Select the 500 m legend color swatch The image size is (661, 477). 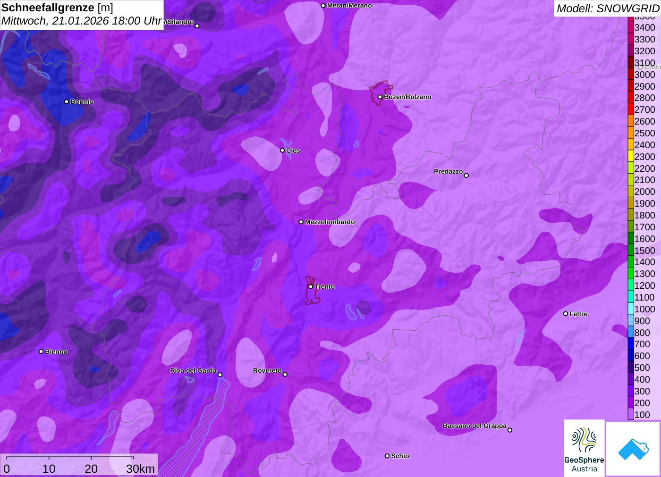point(631,367)
